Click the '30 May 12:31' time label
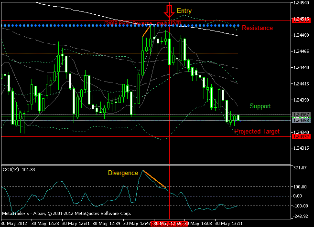314x227 pixels. click(76, 223)
